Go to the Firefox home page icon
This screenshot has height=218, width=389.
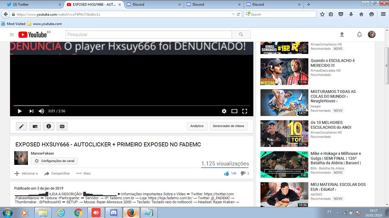(x=361, y=14)
